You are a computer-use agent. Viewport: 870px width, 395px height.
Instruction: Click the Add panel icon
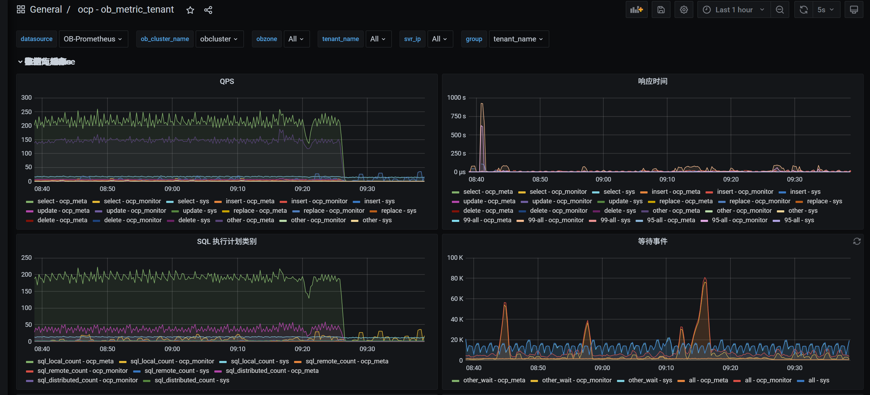[x=636, y=10]
